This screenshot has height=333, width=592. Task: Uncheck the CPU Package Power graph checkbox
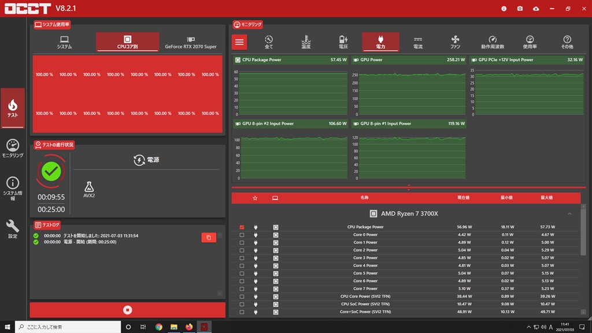tap(242, 227)
